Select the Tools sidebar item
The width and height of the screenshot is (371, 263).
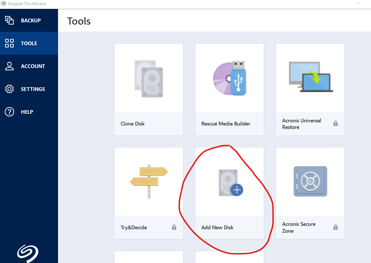(29, 43)
